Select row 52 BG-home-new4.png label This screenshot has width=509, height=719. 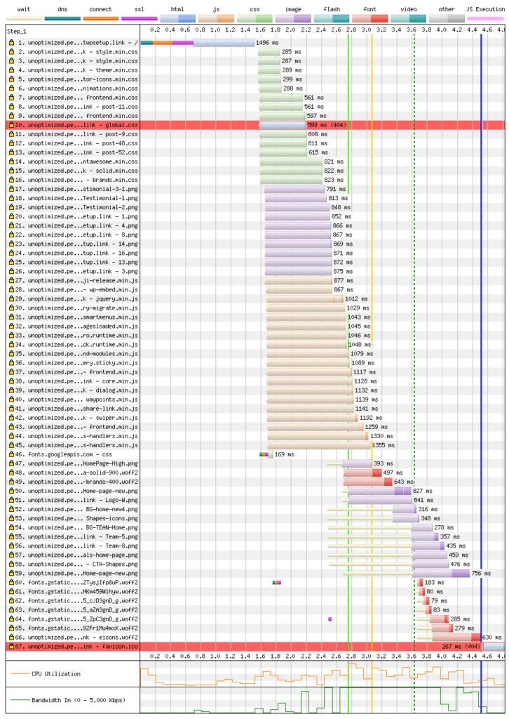(x=76, y=509)
